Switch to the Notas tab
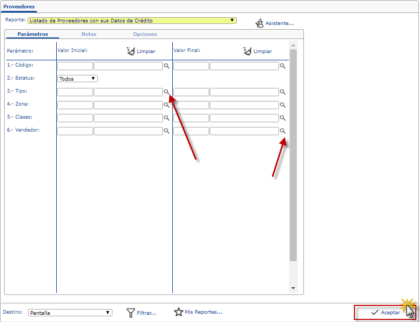 coord(88,34)
